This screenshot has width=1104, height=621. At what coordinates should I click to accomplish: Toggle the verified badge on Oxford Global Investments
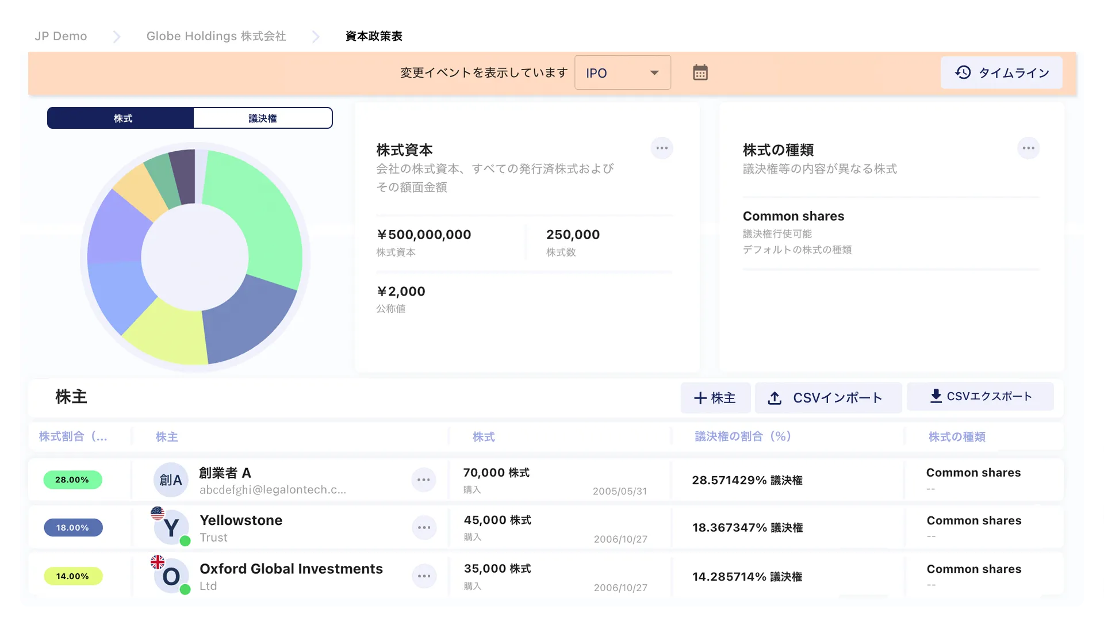tap(184, 588)
